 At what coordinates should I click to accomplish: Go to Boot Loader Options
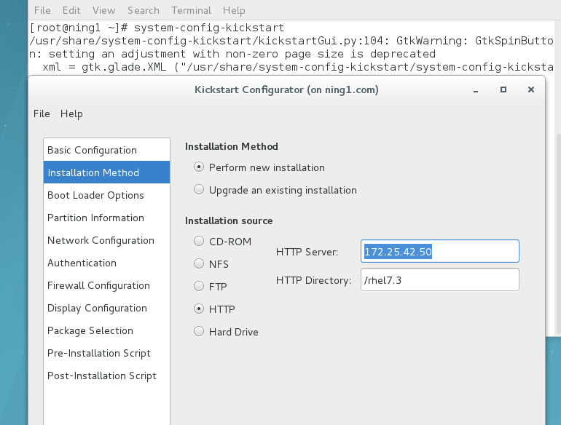point(106,195)
